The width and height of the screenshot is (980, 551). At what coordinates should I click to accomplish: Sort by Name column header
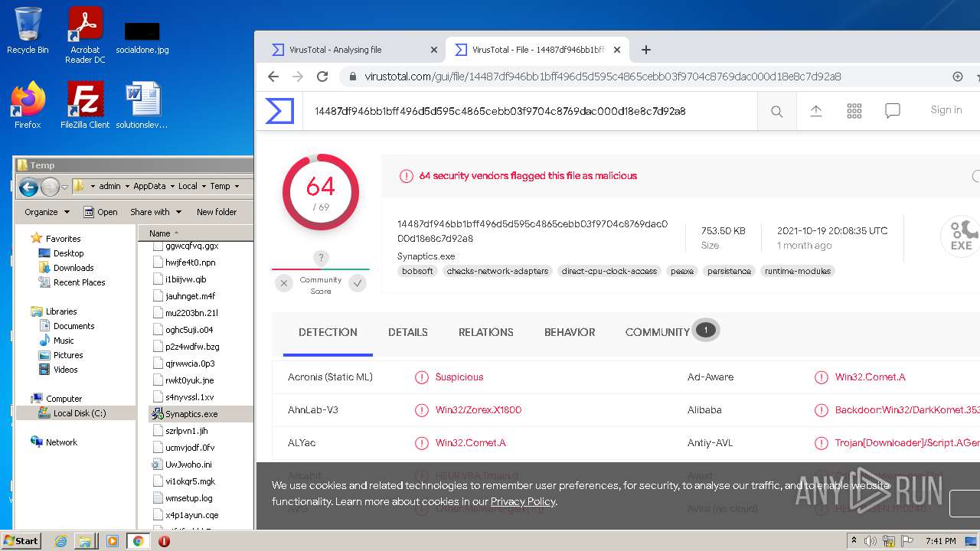click(x=196, y=233)
